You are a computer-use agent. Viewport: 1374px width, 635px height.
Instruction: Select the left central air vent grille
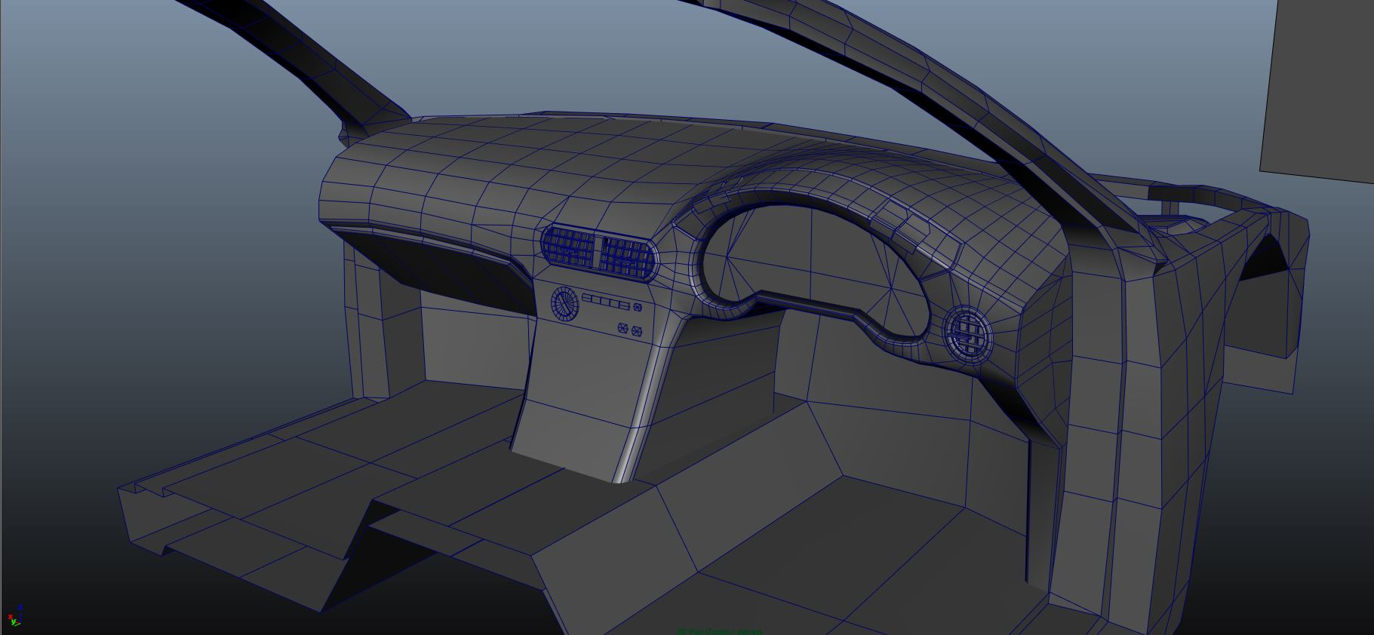(570, 247)
